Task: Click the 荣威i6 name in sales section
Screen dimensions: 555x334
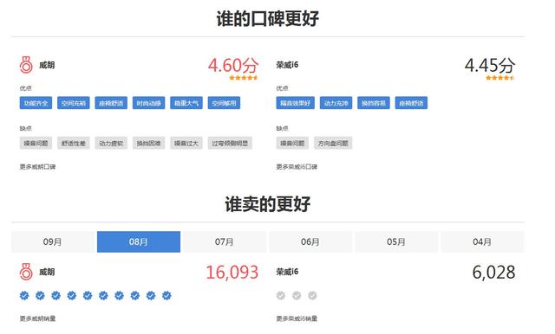Action: pos(287,272)
